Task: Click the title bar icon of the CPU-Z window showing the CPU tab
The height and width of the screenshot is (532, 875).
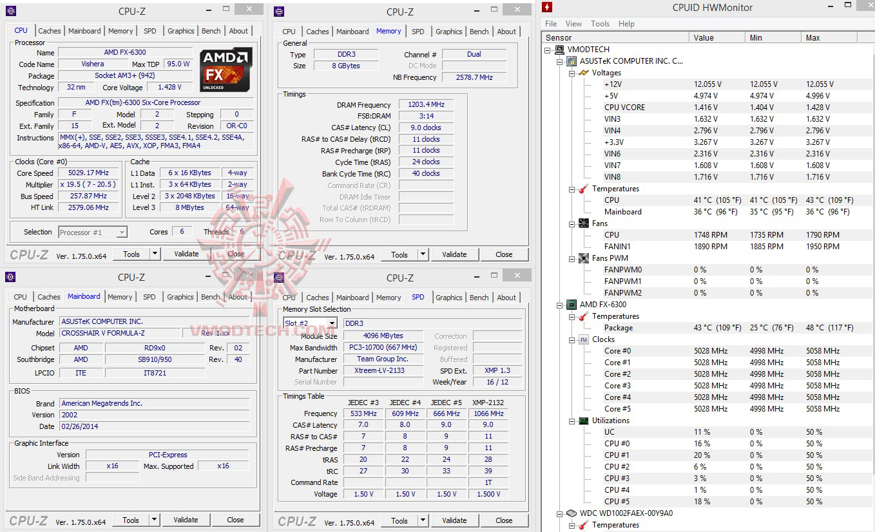Action: click(11, 11)
